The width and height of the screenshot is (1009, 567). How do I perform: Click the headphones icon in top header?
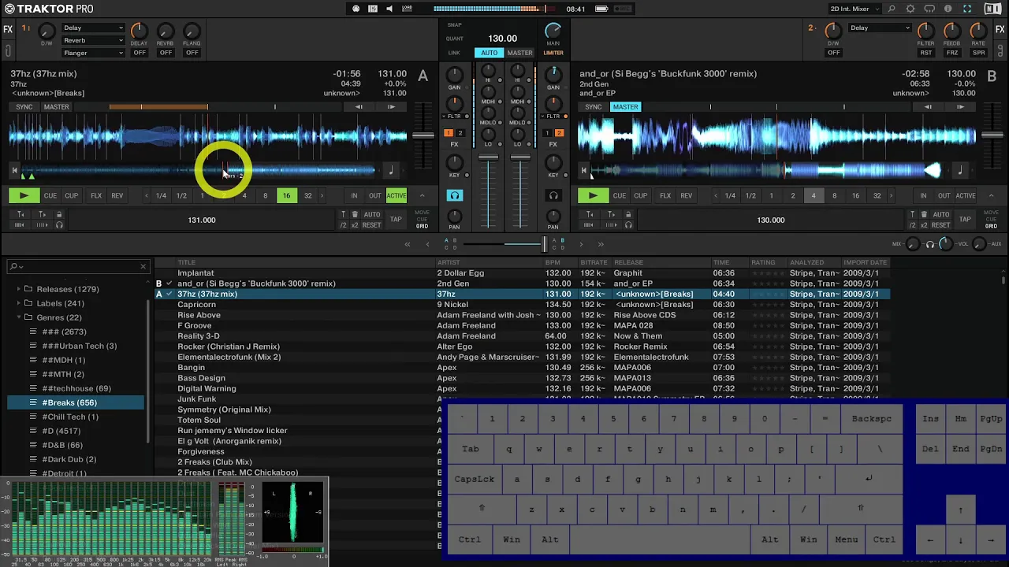[929, 9]
